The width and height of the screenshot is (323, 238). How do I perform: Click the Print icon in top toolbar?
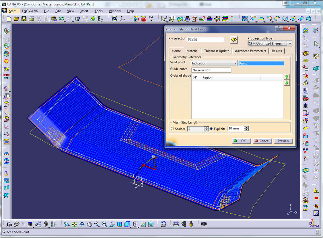click(x=31, y=19)
